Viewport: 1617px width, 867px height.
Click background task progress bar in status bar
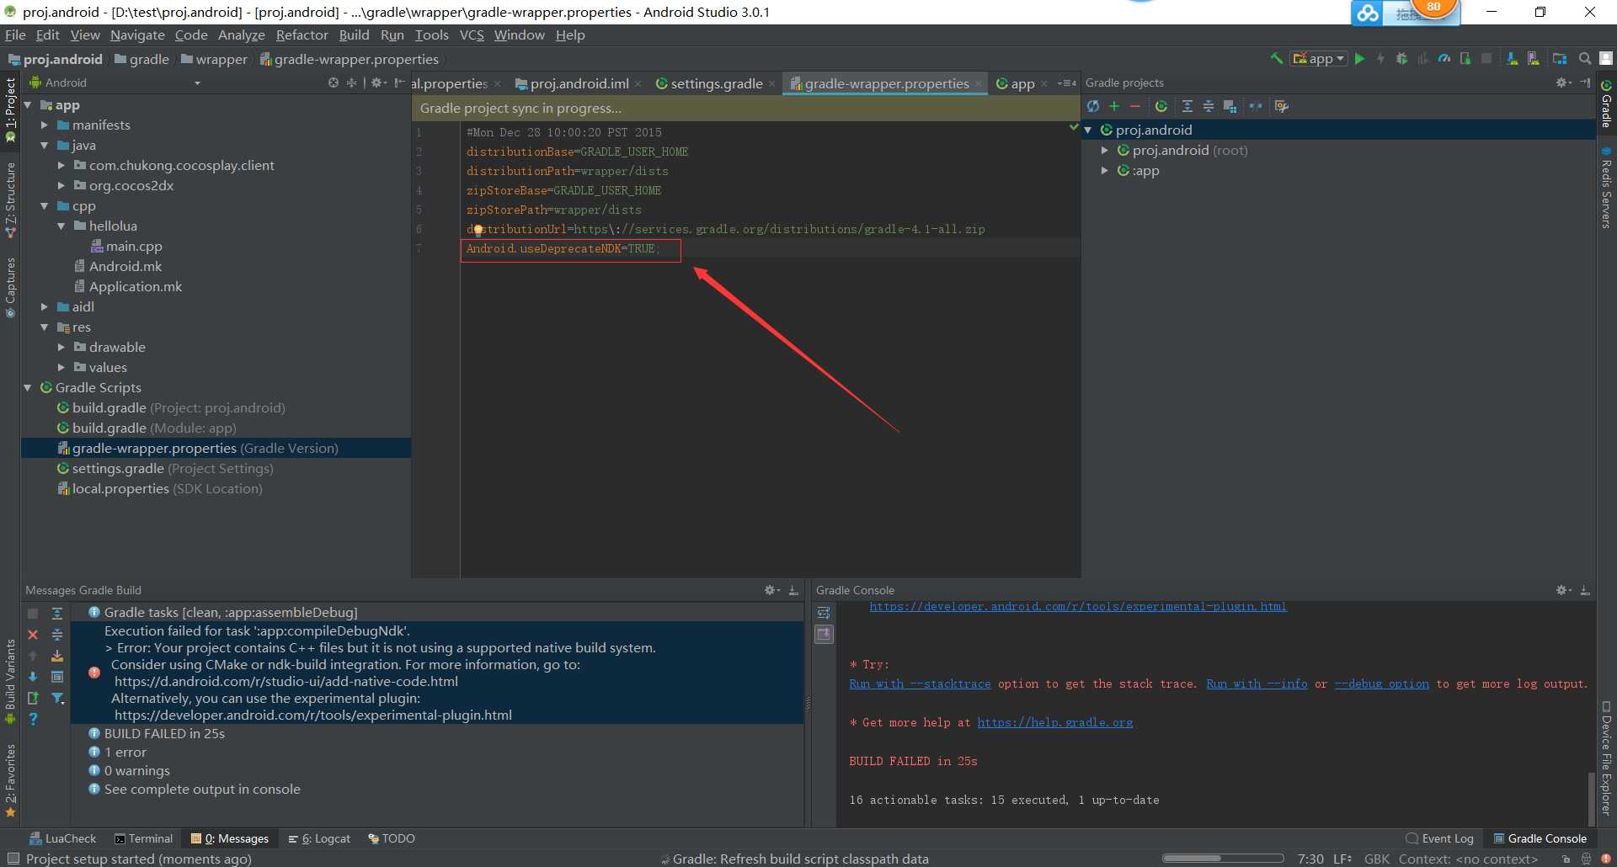[x=1223, y=859]
